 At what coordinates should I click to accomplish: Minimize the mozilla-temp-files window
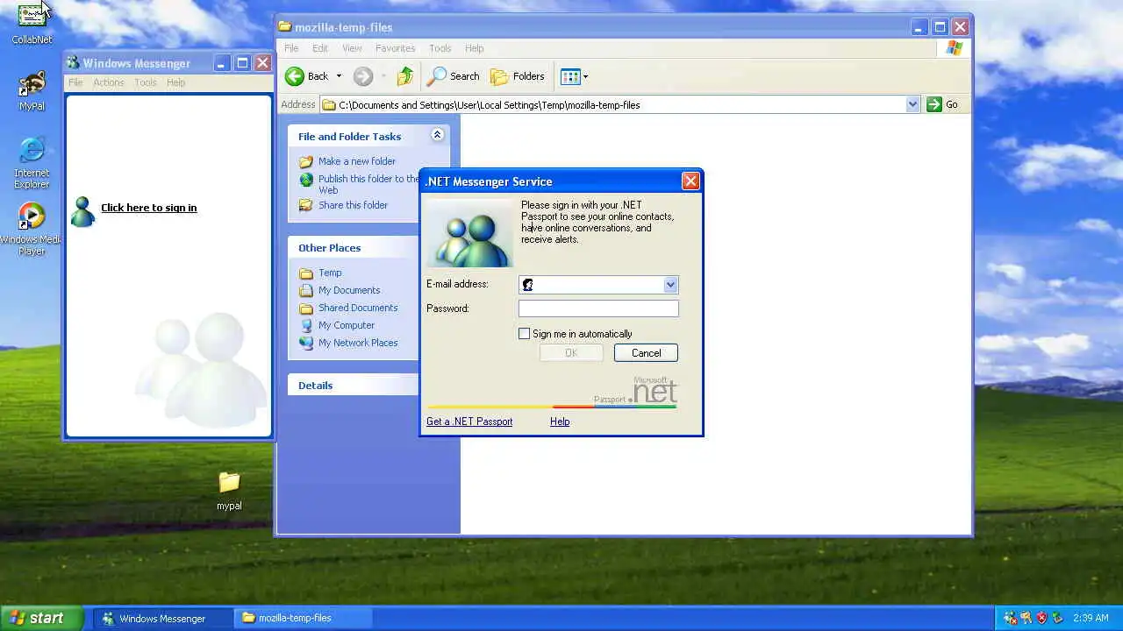[919, 27]
